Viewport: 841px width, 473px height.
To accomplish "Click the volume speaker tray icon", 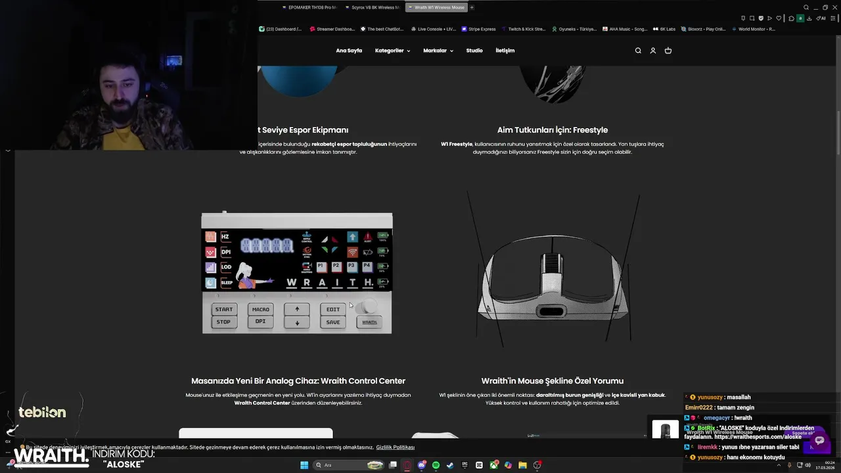I will 808,465.
